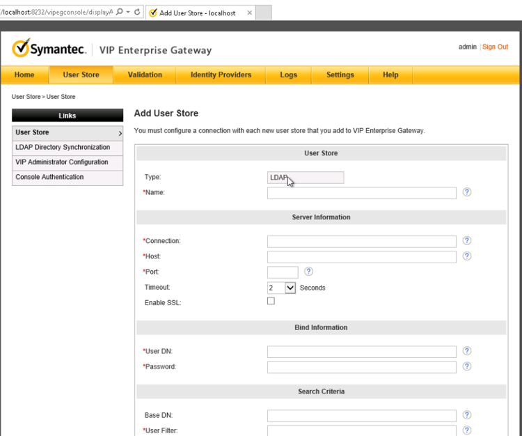Open the Timeout seconds dropdown

tap(290, 288)
